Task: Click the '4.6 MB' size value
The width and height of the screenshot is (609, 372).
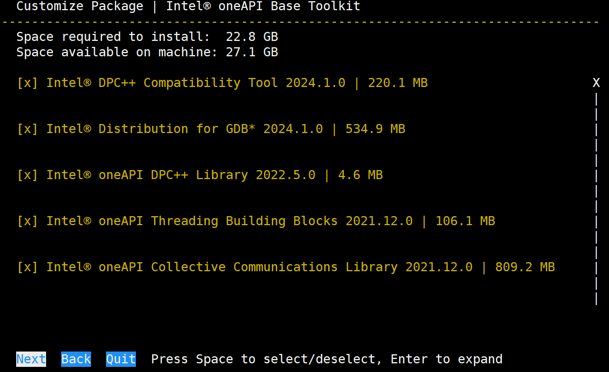Action: coord(360,175)
